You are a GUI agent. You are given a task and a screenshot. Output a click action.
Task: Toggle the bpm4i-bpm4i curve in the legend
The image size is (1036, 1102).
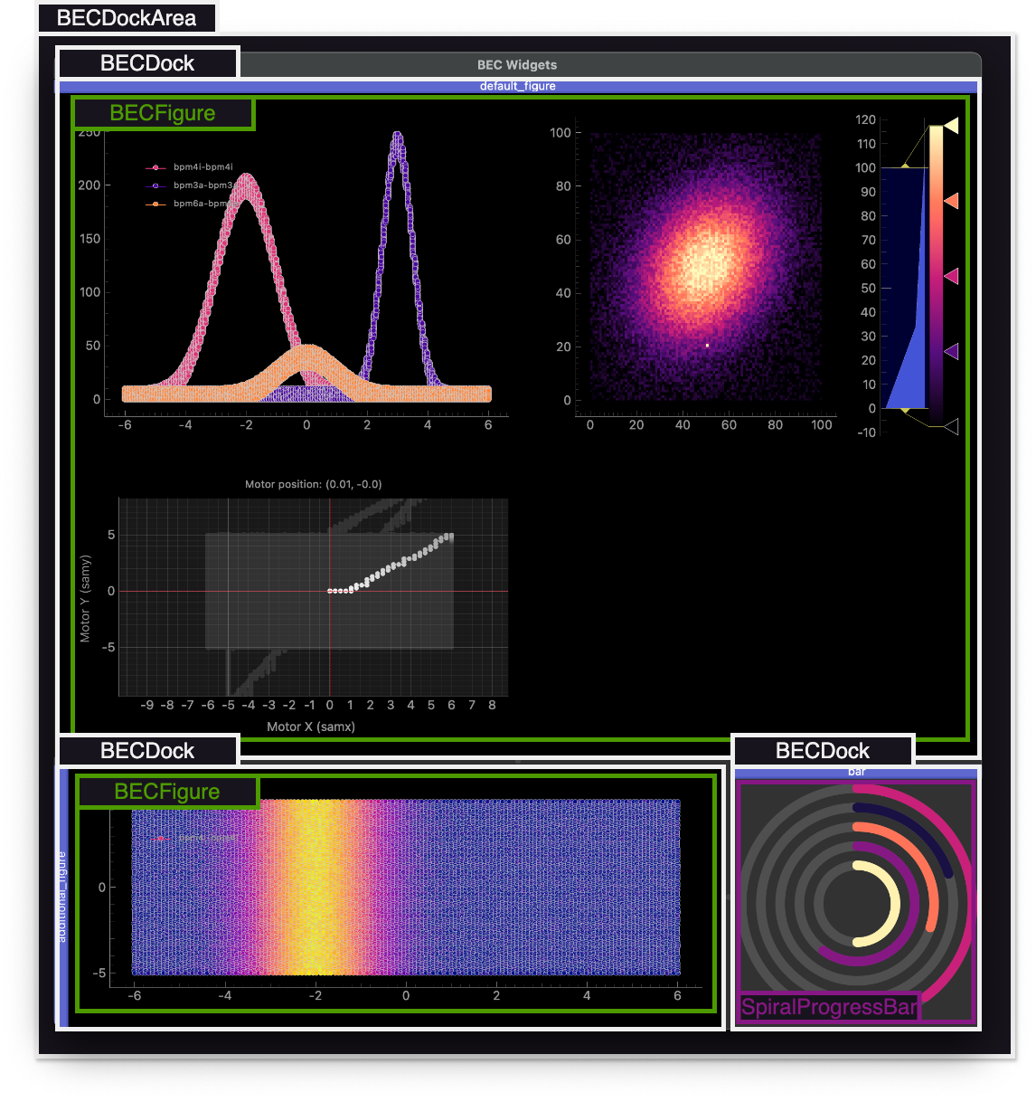[x=202, y=167]
